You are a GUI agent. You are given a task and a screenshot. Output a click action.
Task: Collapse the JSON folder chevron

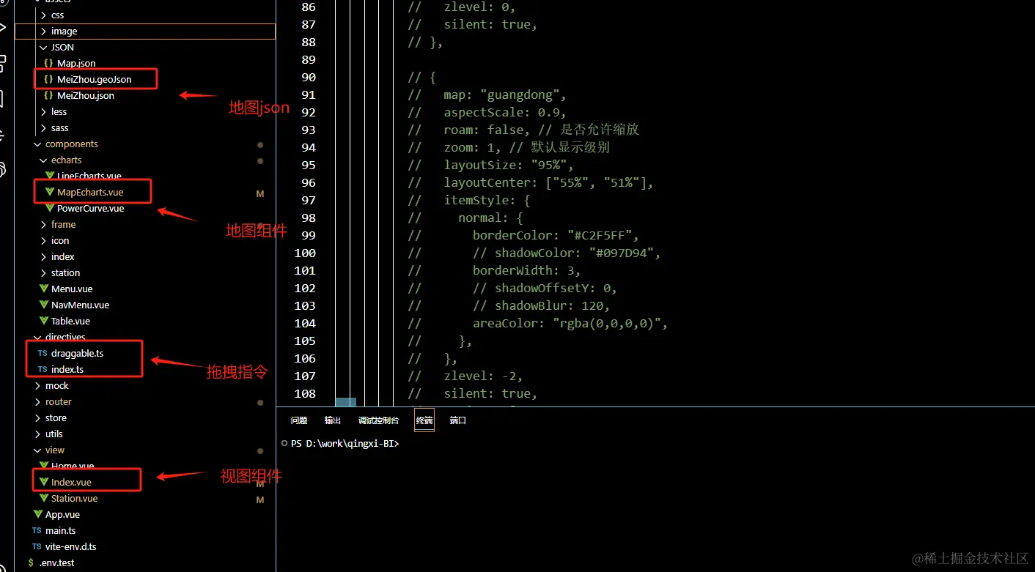point(43,48)
